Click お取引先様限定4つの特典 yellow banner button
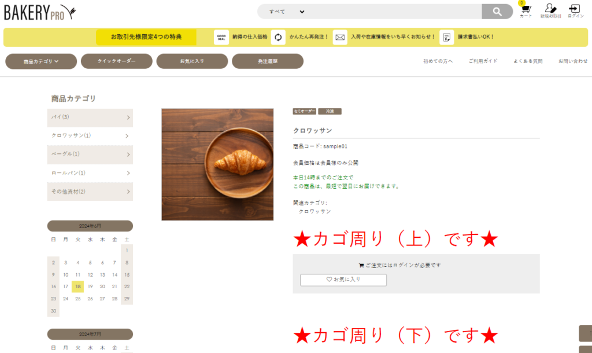Screen dimensions: 592x353 click(x=146, y=37)
